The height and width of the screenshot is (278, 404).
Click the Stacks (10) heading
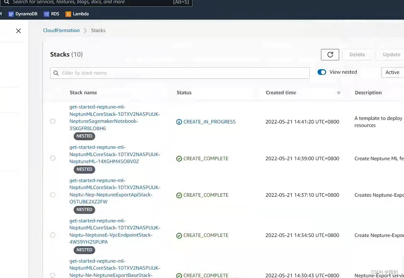tap(66, 55)
